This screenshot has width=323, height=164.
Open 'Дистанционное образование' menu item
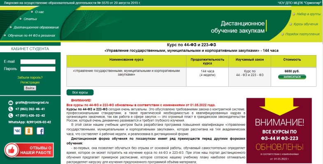pyautogui.click(x=36, y=28)
